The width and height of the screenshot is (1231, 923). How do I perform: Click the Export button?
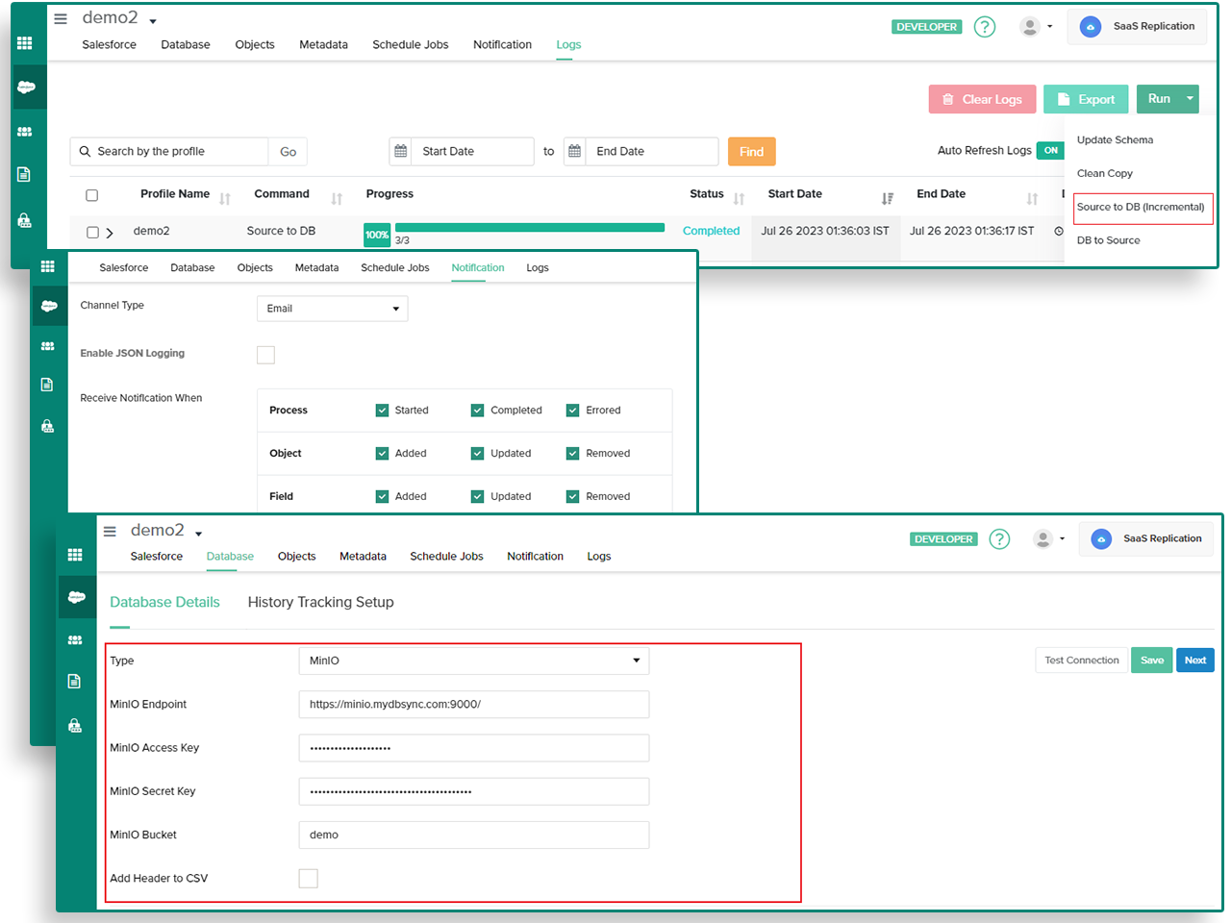click(x=1086, y=99)
